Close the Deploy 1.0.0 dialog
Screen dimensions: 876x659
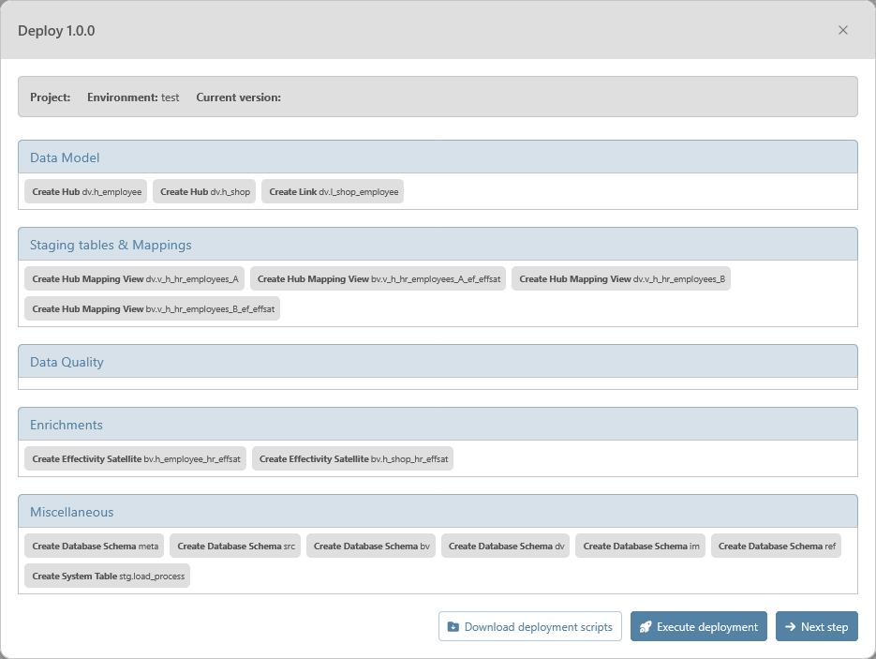(x=842, y=30)
